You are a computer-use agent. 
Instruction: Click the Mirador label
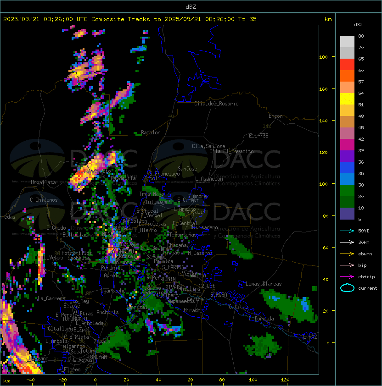[194, 310]
